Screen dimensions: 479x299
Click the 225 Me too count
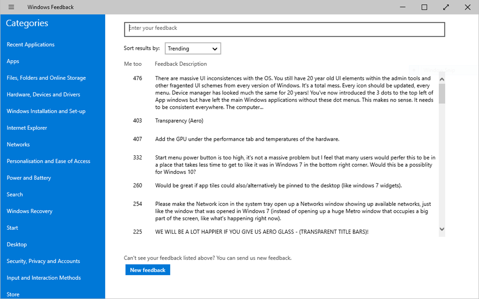[x=138, y=232]
